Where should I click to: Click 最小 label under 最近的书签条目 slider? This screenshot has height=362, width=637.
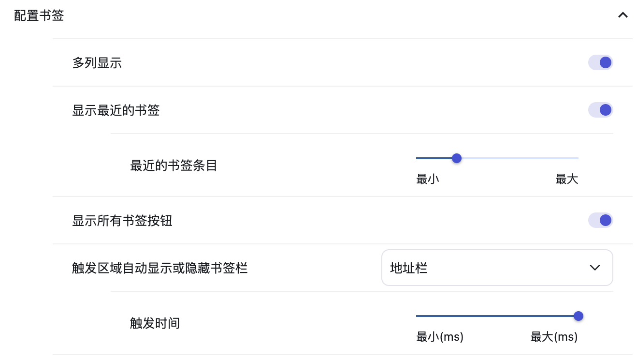click(x=427, y=179)
